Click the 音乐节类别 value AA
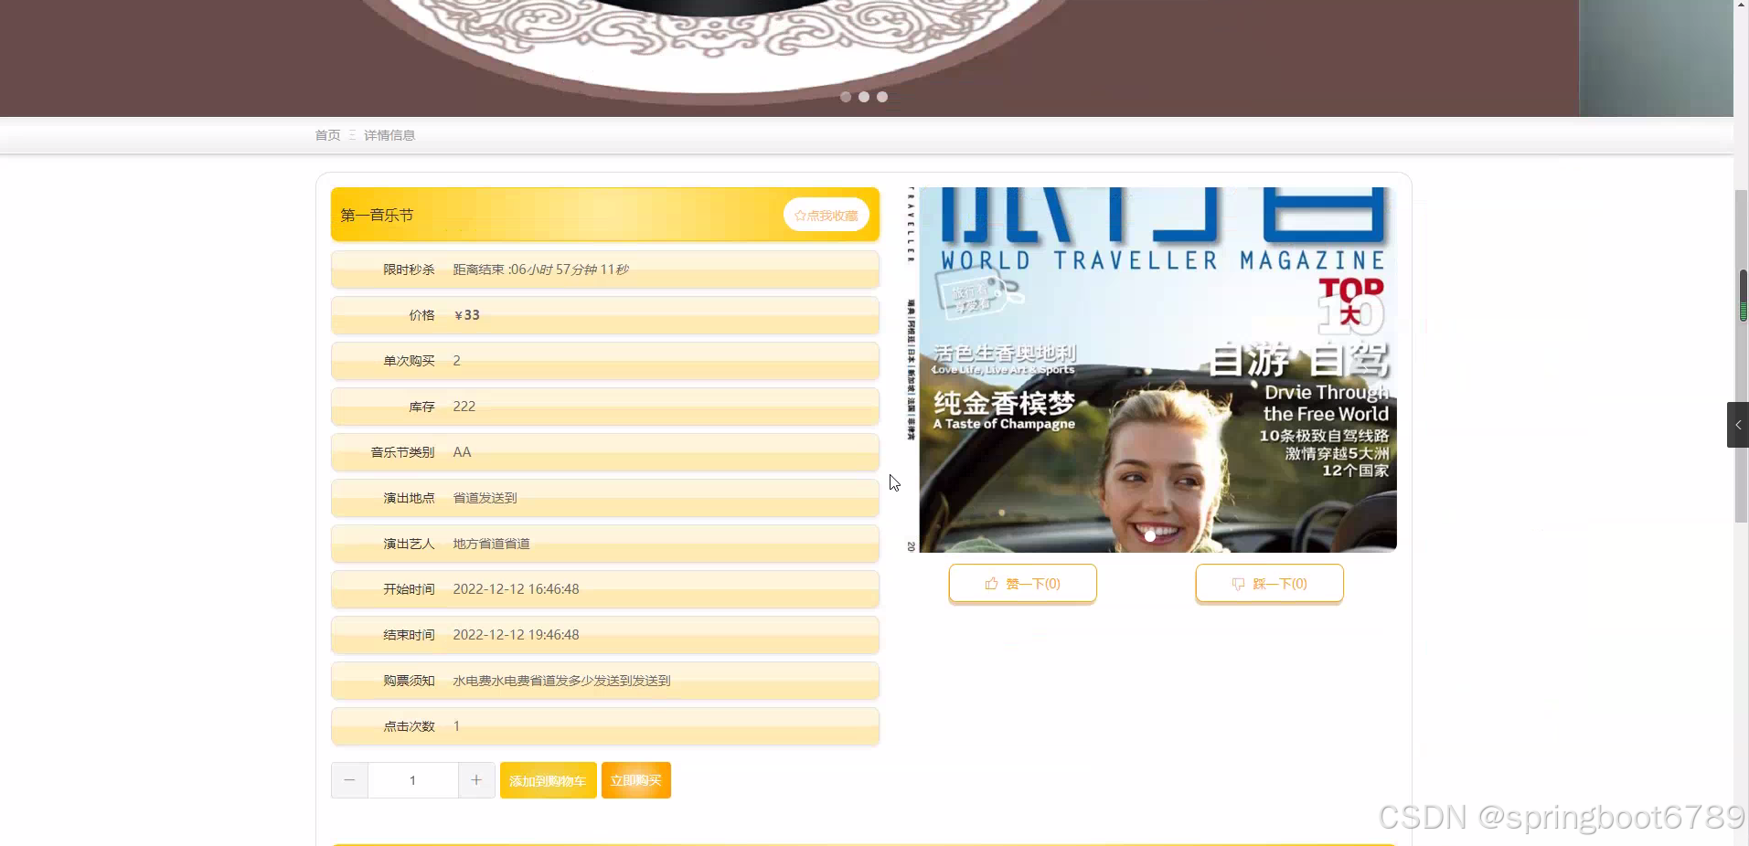Viewport: 1749px width, 846px height. [x=462, y=452]
